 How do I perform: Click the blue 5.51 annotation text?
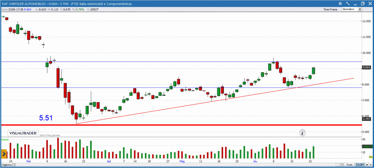click(46, 118)
